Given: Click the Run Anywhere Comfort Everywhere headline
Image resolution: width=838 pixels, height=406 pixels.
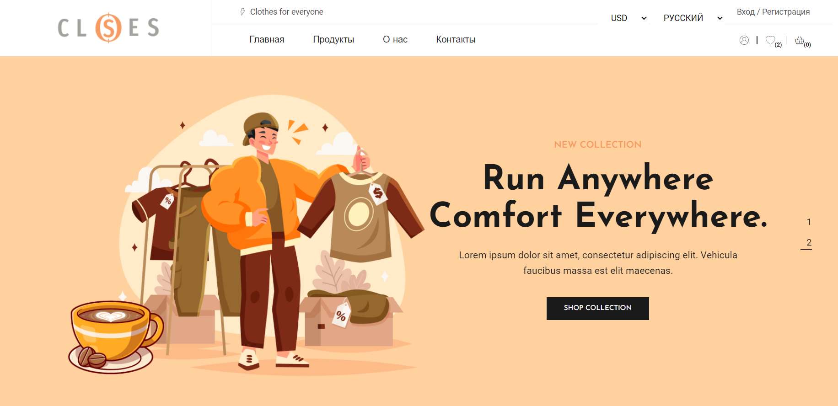Looking at the screenshot, I should pos(598,197).
